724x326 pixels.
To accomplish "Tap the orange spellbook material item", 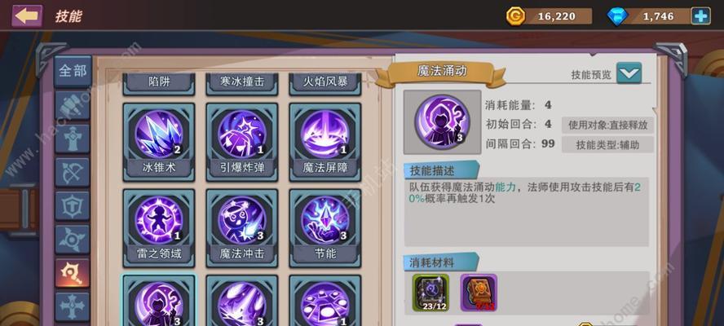I will [x=479, y=293].
